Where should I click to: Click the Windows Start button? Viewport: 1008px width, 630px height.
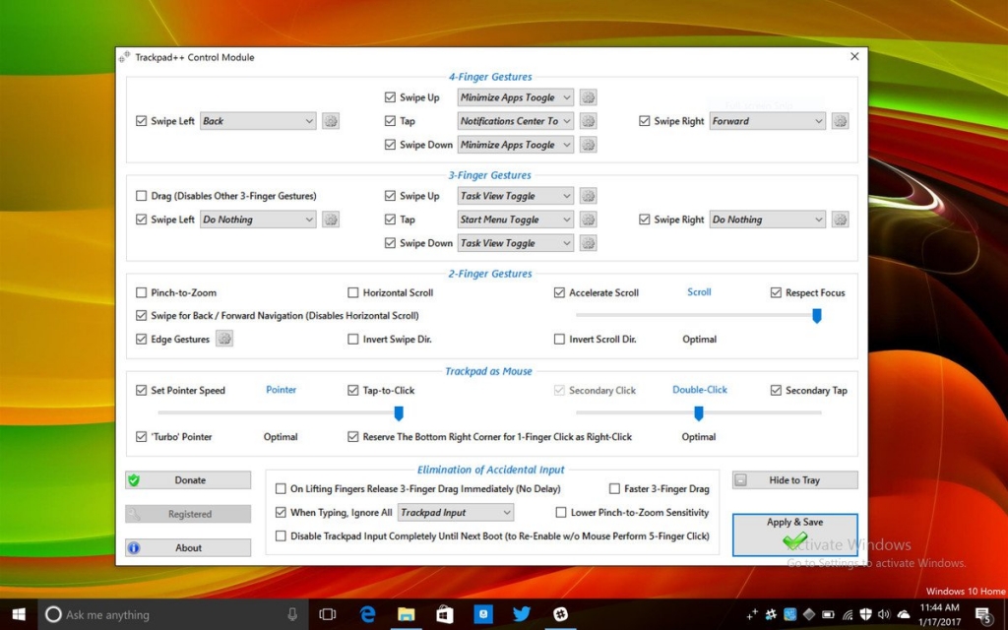pos(19,614)
